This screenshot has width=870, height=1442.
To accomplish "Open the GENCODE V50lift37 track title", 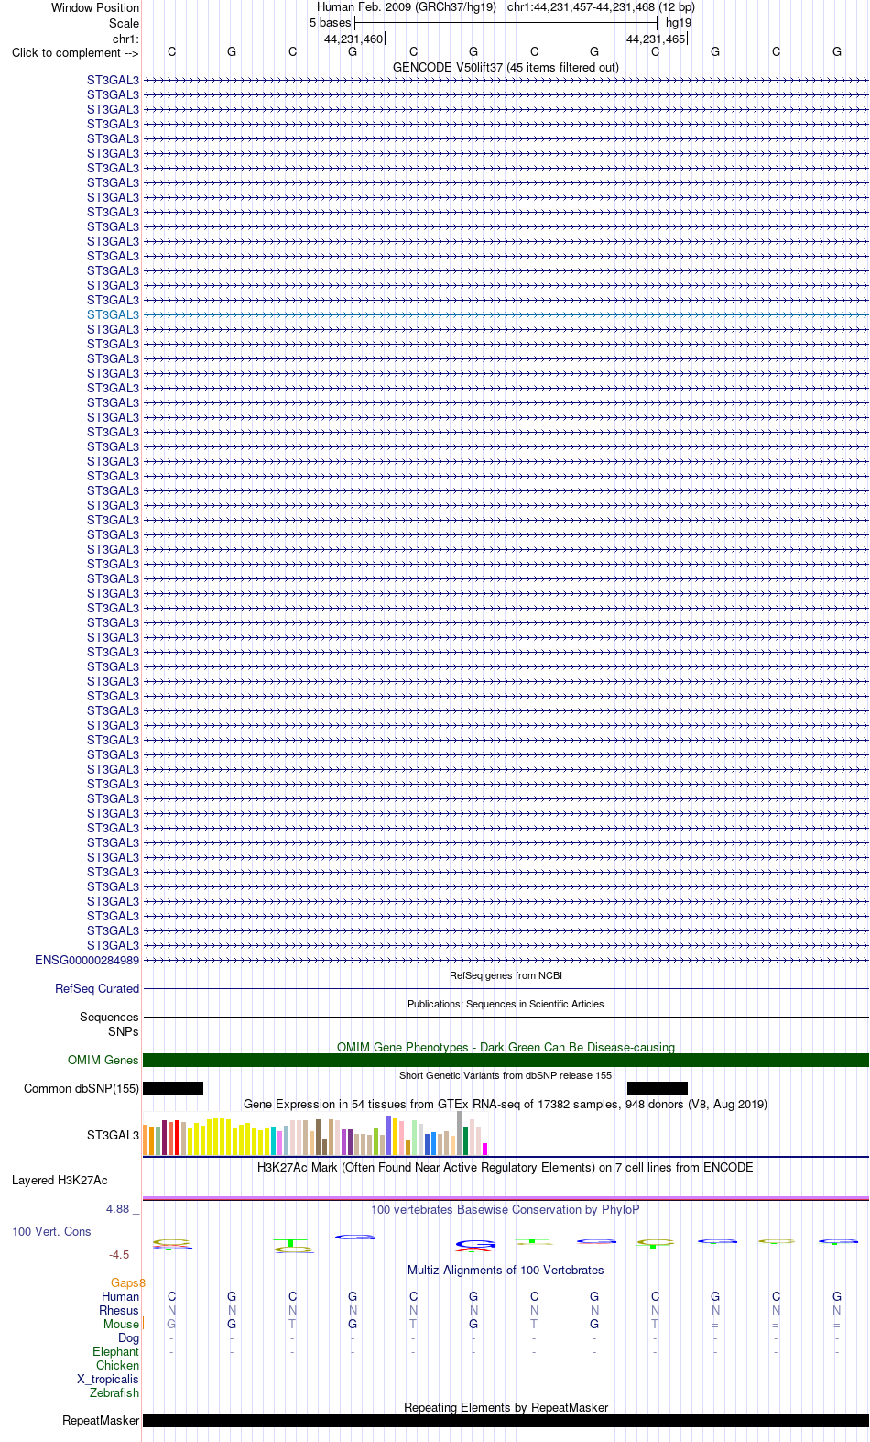I will click(x=506, y=67).
